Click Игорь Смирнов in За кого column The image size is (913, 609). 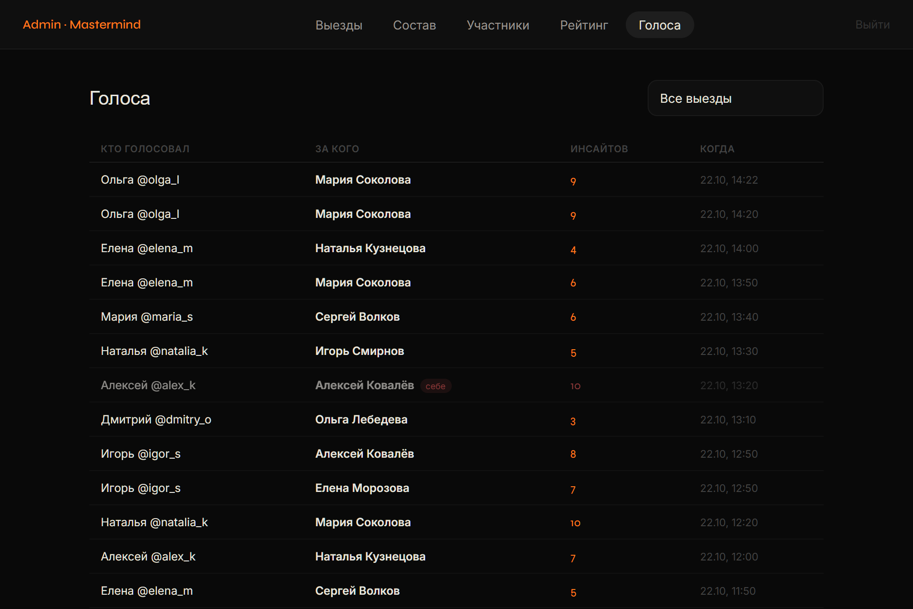[x=359, y=351]
